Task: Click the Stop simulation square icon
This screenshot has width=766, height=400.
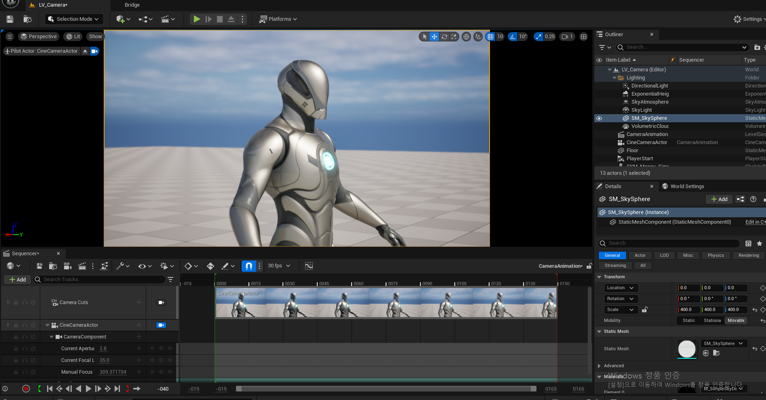Action: click(220, 19)
